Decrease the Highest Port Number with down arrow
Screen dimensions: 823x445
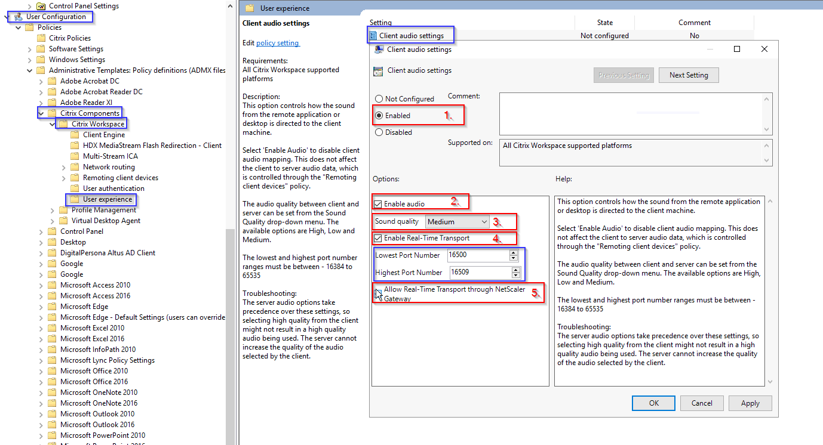point(515,276)
